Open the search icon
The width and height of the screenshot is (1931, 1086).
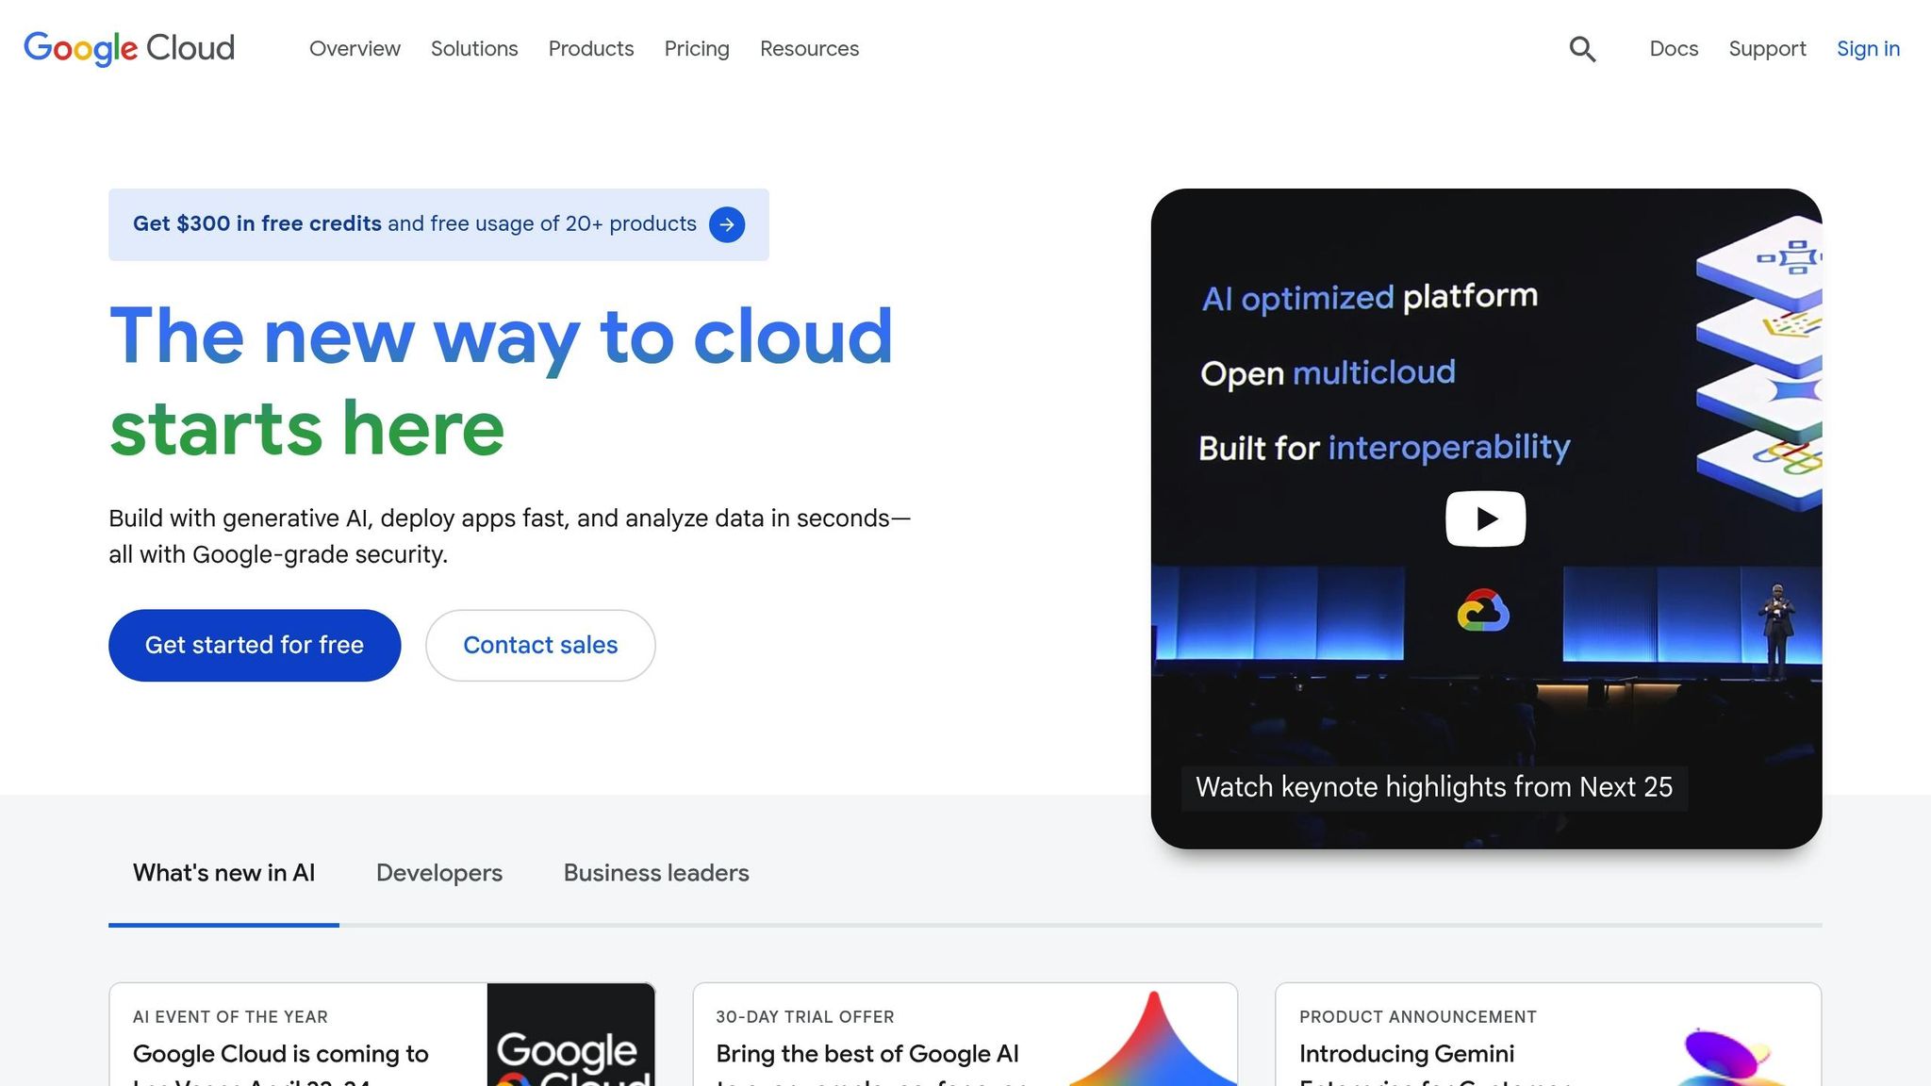coord(1582,49)
